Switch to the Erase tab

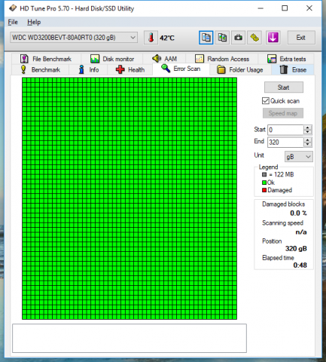coord(293,69)
